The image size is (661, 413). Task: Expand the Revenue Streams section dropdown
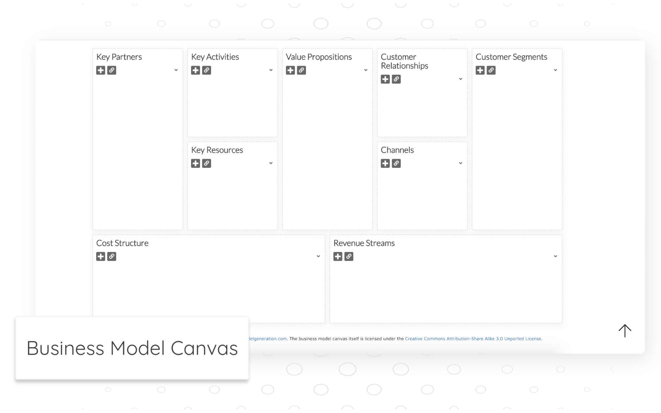556,256
